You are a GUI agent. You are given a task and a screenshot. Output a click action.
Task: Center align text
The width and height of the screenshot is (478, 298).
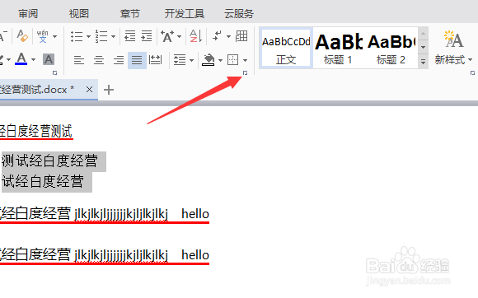(98, 60)
